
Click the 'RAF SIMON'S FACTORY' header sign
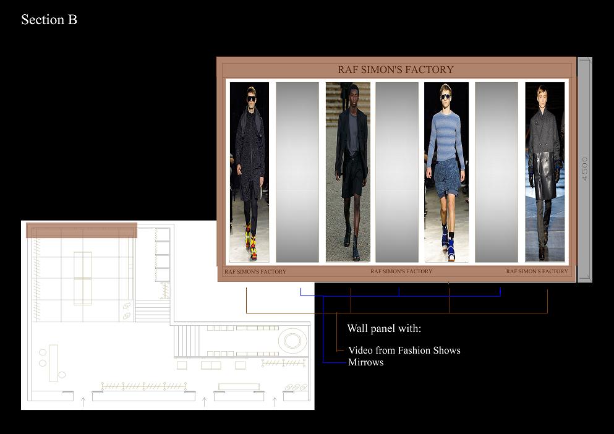(396, 70)
